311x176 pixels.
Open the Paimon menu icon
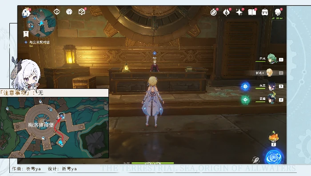pos(26,13)
